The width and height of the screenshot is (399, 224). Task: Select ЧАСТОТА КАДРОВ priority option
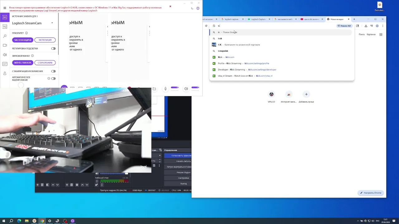point(23,40)
